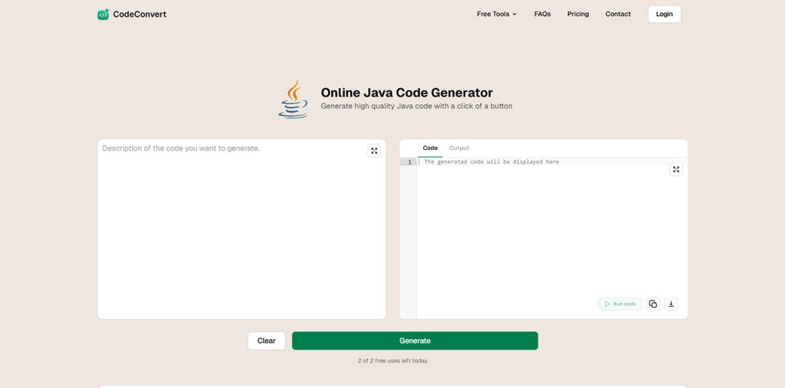
Task: Click the CodeConvert brand name
Action: point(140,14)
